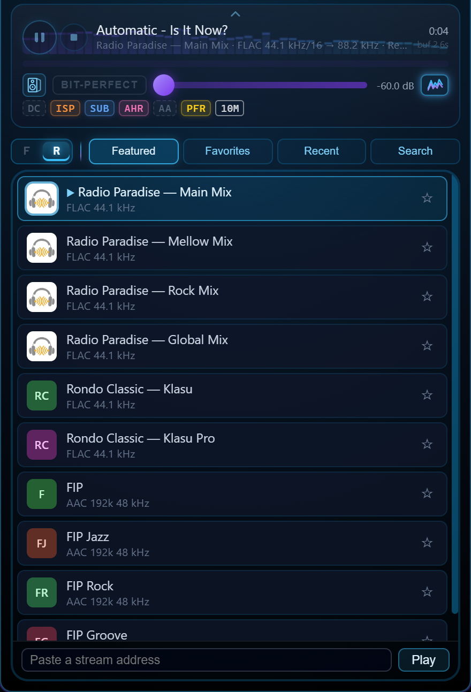Open the Recent tab
Screen dimensions: 471x692
(x=322, y=151)
